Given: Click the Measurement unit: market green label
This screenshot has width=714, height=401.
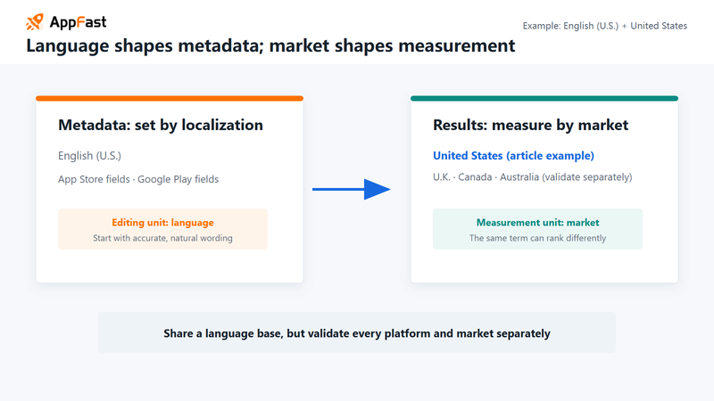Looking at the screenshot, I should (538, 222).
